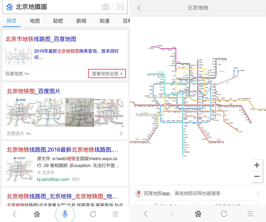Zoom in on the subway map with plus control
The width and height of the screenshot is (266, 222).
(256, 165)
